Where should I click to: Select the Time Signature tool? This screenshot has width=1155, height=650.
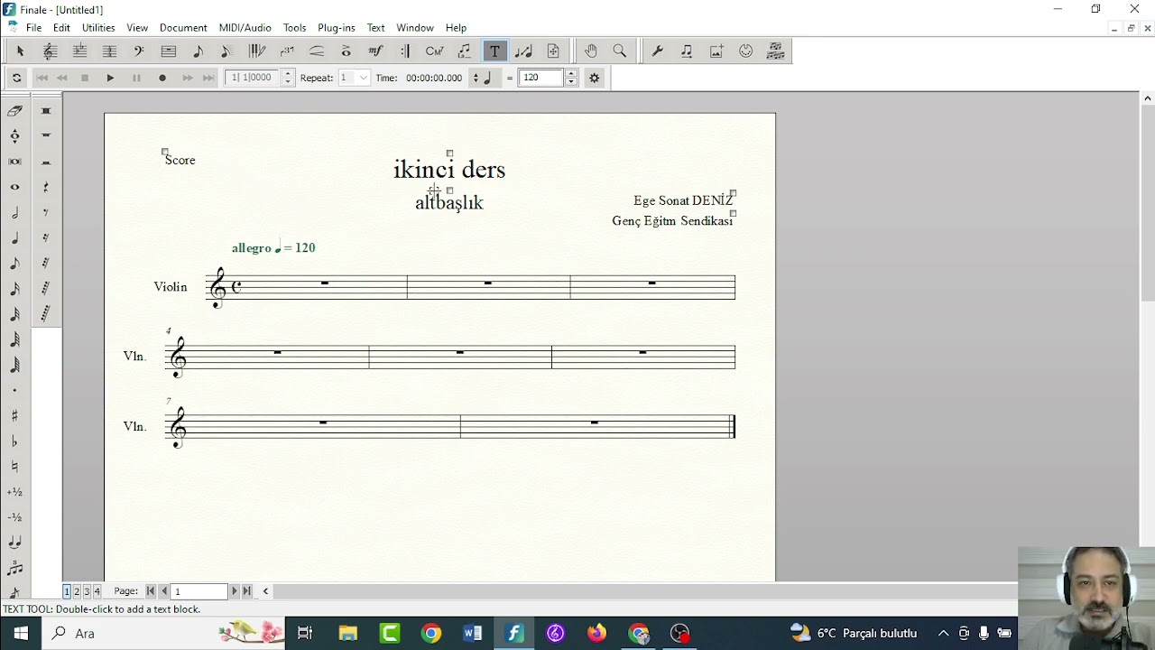coord(109,51)
